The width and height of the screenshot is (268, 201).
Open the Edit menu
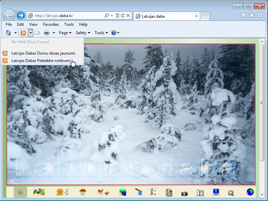coord(20,24)
